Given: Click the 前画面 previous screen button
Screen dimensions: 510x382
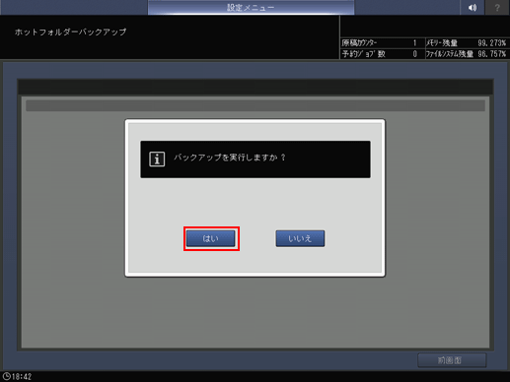Looking at the screenshot, I should click(452, 360).
